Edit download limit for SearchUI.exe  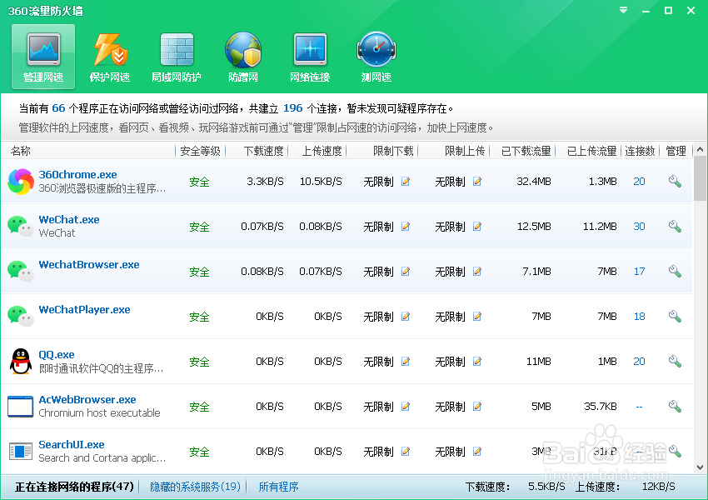click(406, 451)
